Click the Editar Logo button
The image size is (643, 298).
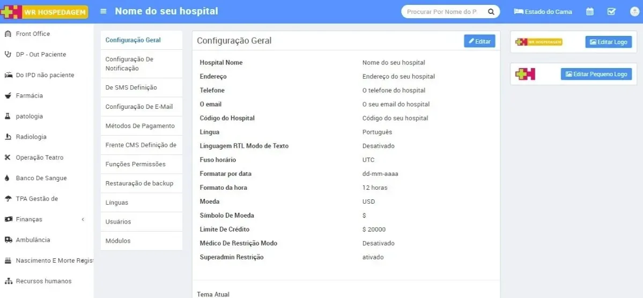(x=609, y=42)
